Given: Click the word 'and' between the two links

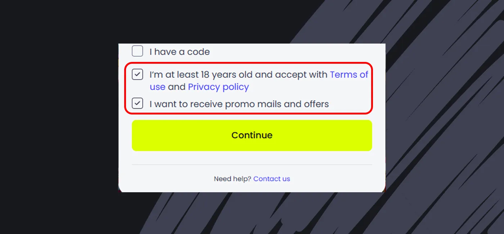Looking at the screenshot, I should 176,87.
